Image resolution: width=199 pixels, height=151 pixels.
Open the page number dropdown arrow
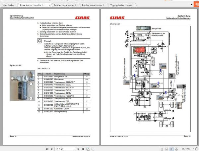(75, 149)
